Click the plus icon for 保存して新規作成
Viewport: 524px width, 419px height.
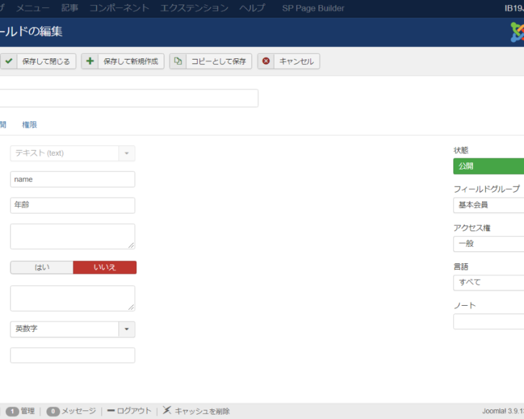coord(90,62)
